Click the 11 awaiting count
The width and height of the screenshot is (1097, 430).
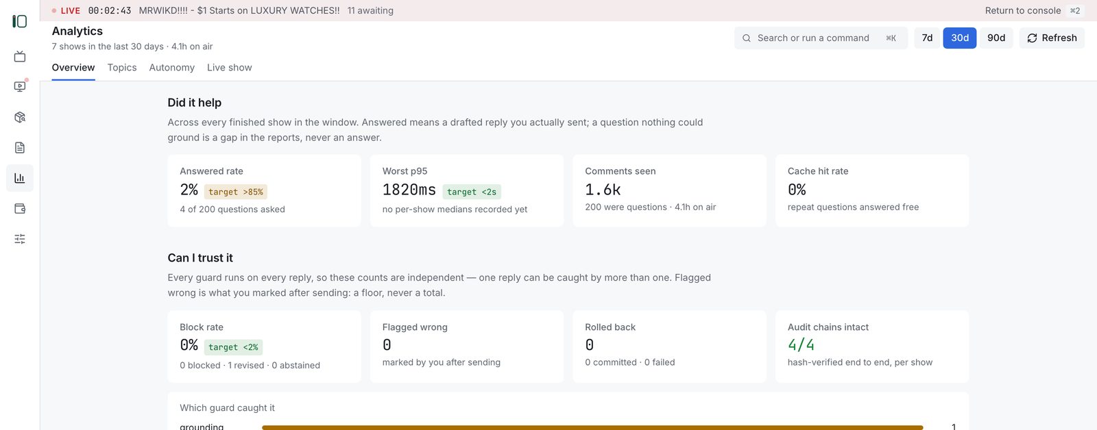click(x=370, y=10)
